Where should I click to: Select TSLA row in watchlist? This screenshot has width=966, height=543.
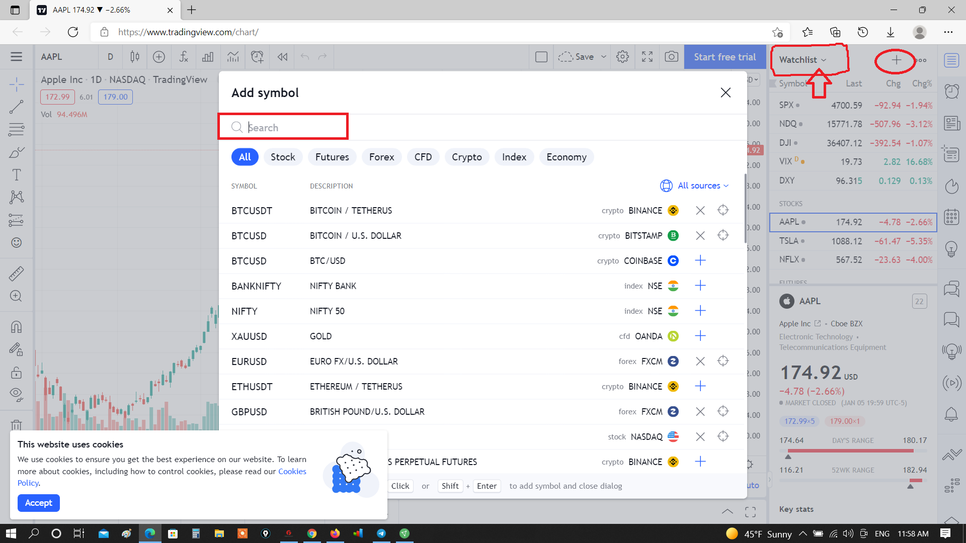point(853,241)
